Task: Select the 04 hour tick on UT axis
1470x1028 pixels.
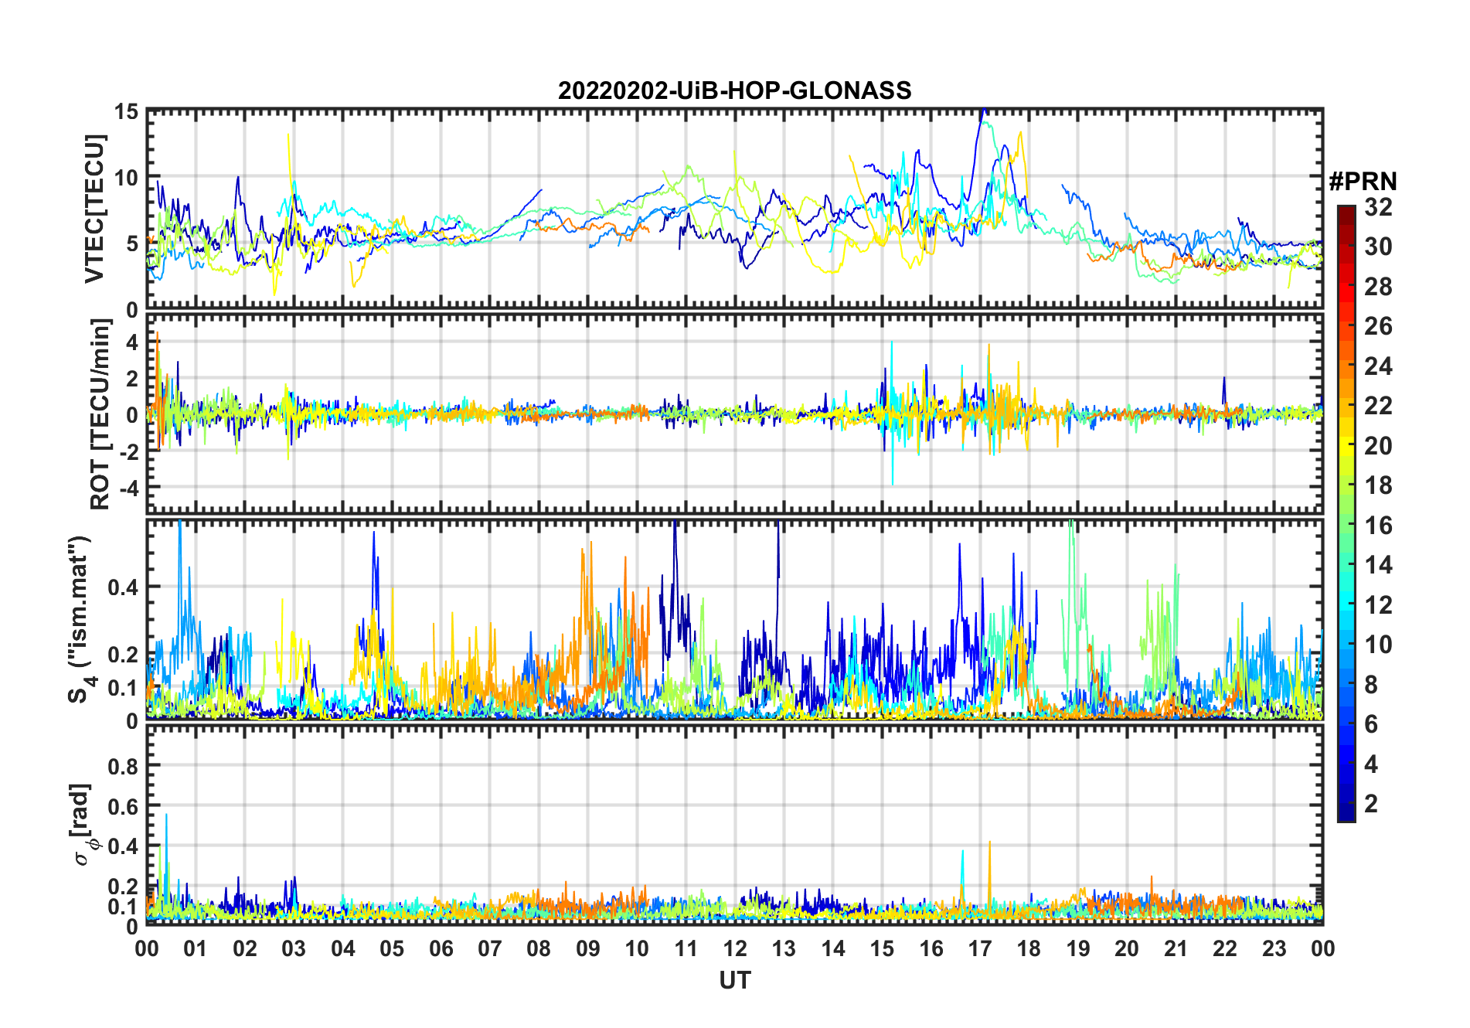Action: coord(343,948)
